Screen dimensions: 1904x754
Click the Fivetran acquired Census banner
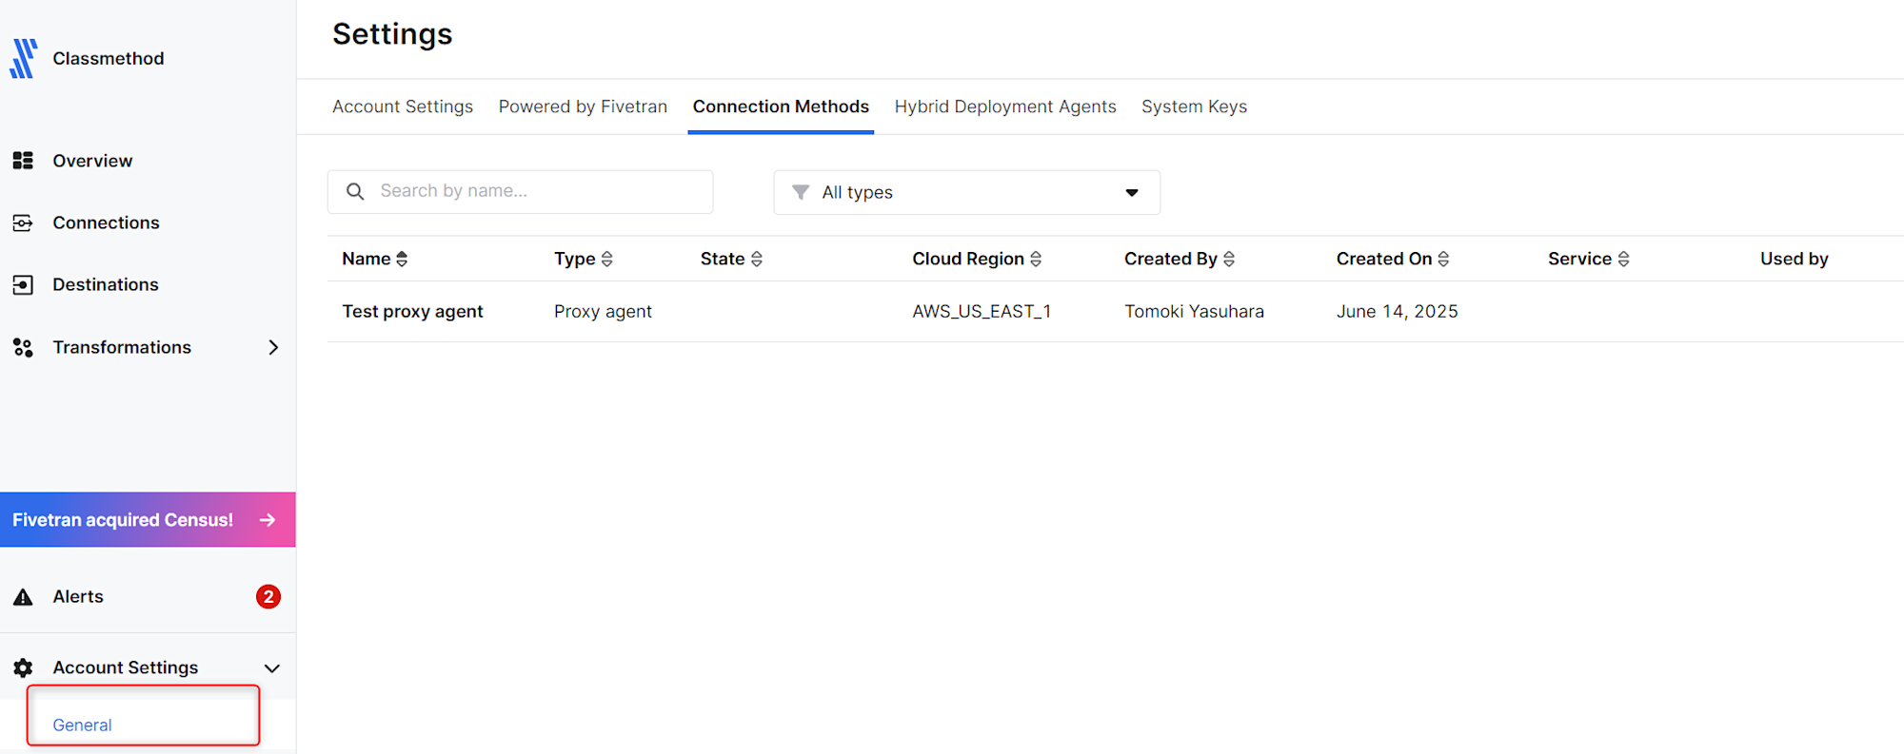click(x=148, y=519)
